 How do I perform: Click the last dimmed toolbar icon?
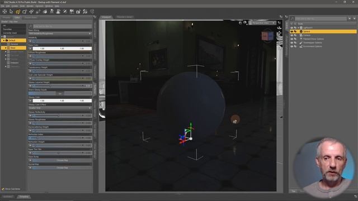(x=92, y=11)
